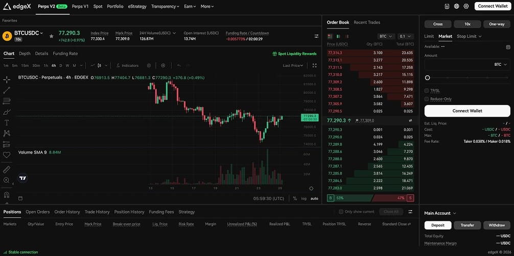The image size is (514, 256).
Task: Tick Only show current checkbox
Action: [x=341, y=212]
